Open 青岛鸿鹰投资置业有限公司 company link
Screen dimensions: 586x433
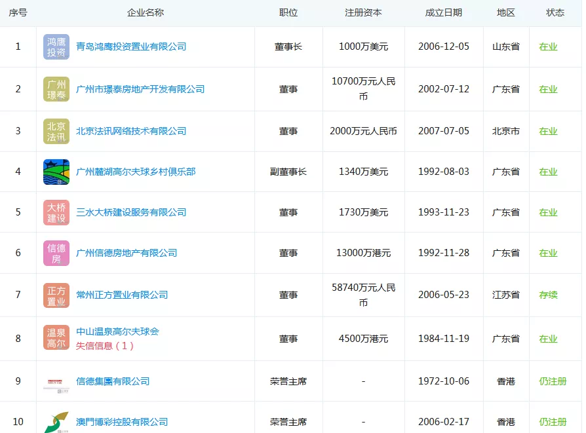131,47
